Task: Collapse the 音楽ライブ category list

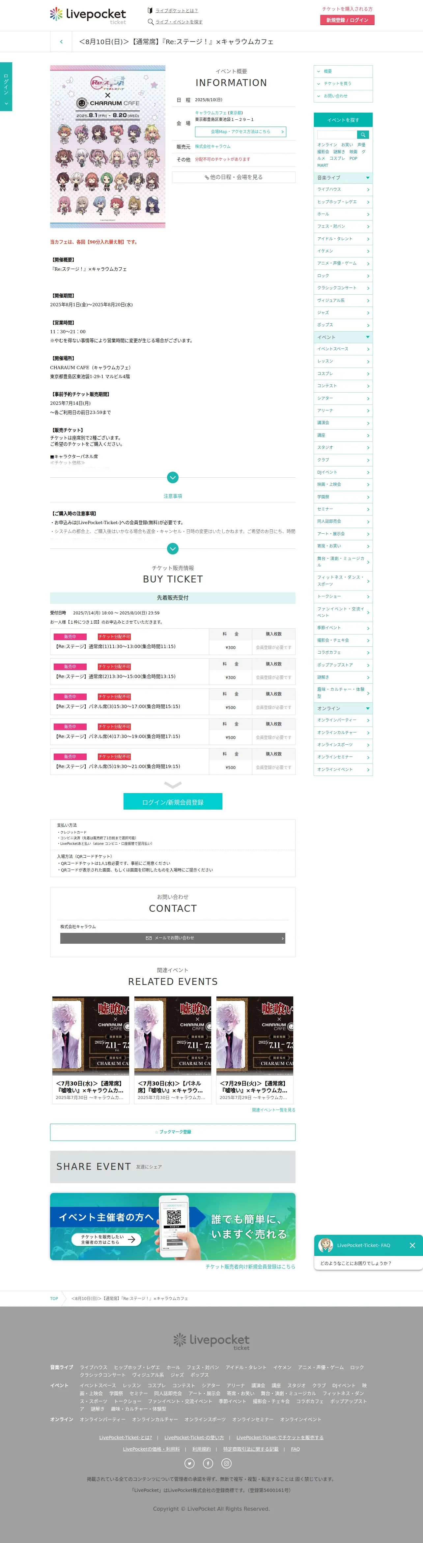Action: tap(367, 178)
